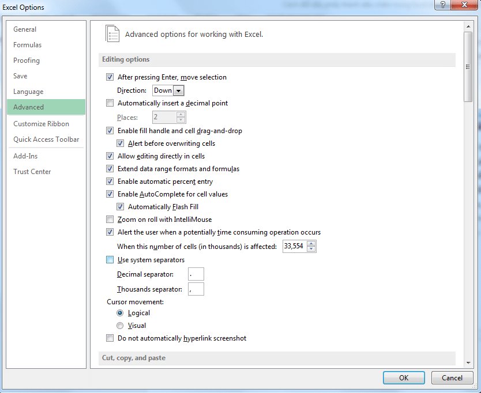Select the Advanced category
Viewport: 481px width, 393px height.
46,107
